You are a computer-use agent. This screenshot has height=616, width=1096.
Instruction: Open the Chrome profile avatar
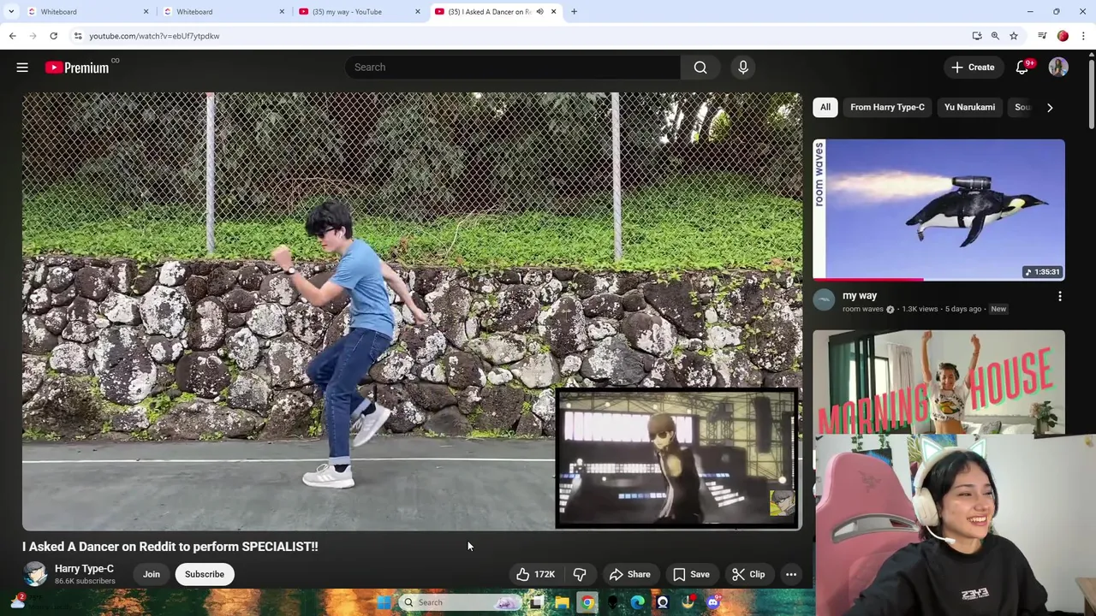click(1063, 36)
